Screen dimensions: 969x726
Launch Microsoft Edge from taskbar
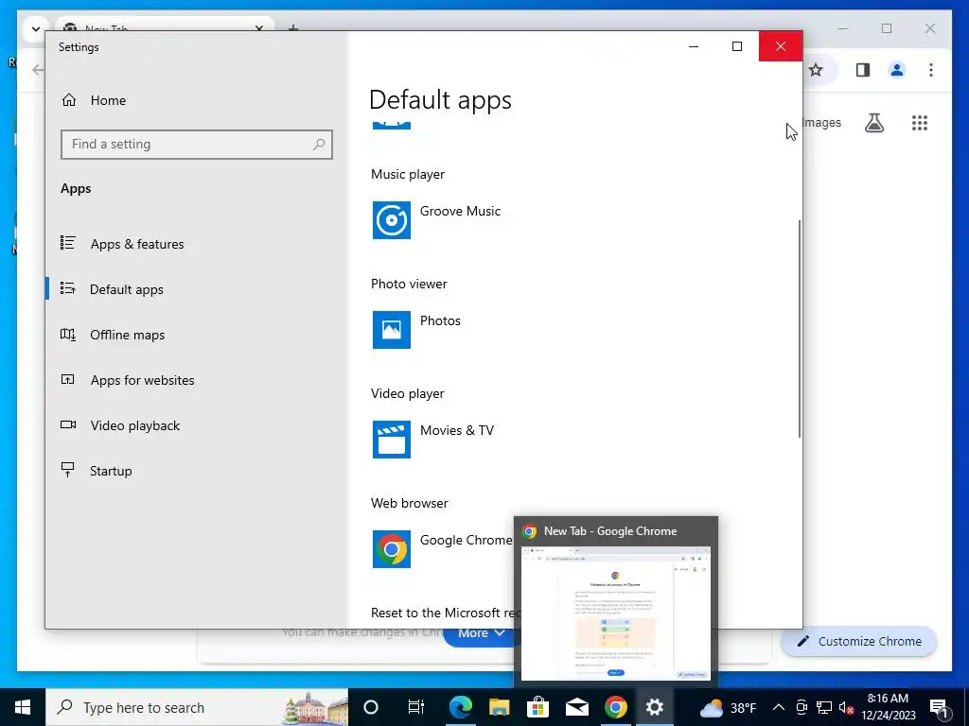tap(461, 707)
